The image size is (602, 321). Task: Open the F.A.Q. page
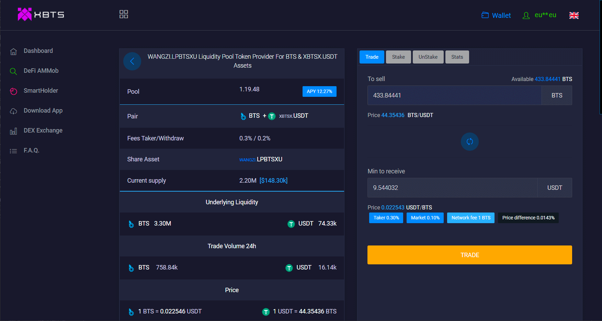31,150
